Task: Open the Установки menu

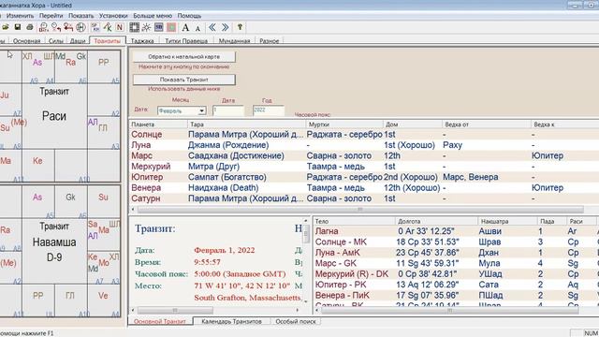Action: (x=113, y=16)
